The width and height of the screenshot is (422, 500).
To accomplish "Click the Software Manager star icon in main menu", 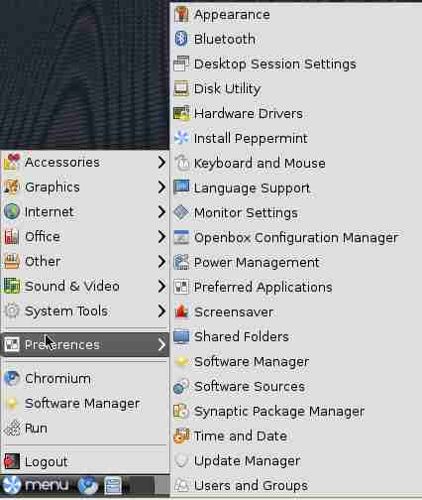I will 12,404.
